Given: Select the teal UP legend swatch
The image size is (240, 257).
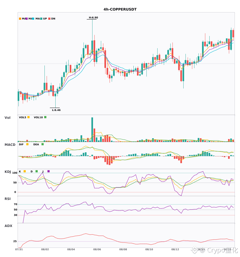Looking at the screenshot, I should (41, 19).
